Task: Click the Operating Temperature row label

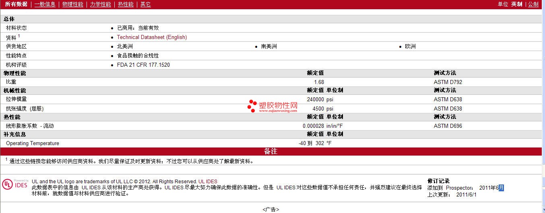Action: pos(33,143)
